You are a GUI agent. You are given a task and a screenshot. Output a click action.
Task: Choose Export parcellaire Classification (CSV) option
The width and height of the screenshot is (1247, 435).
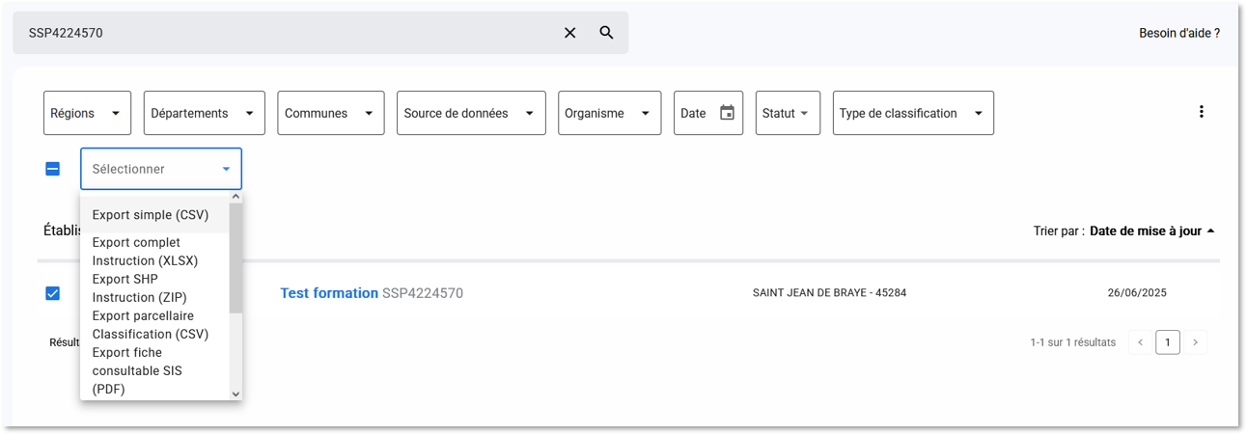pyautogui.click(x=154, y=325)
